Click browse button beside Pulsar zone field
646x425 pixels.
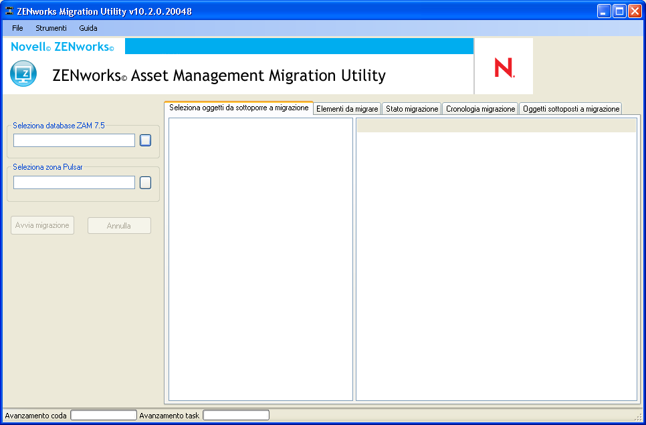pos(145,182)
